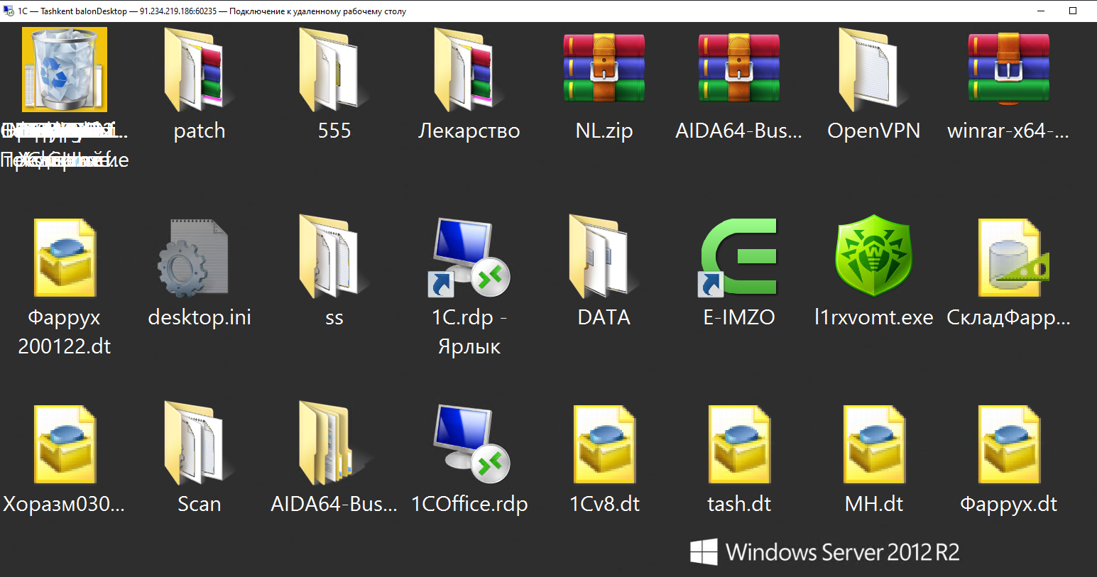Select the 1Cv8.dt file

pyautogui.click(x=604, y=444)
